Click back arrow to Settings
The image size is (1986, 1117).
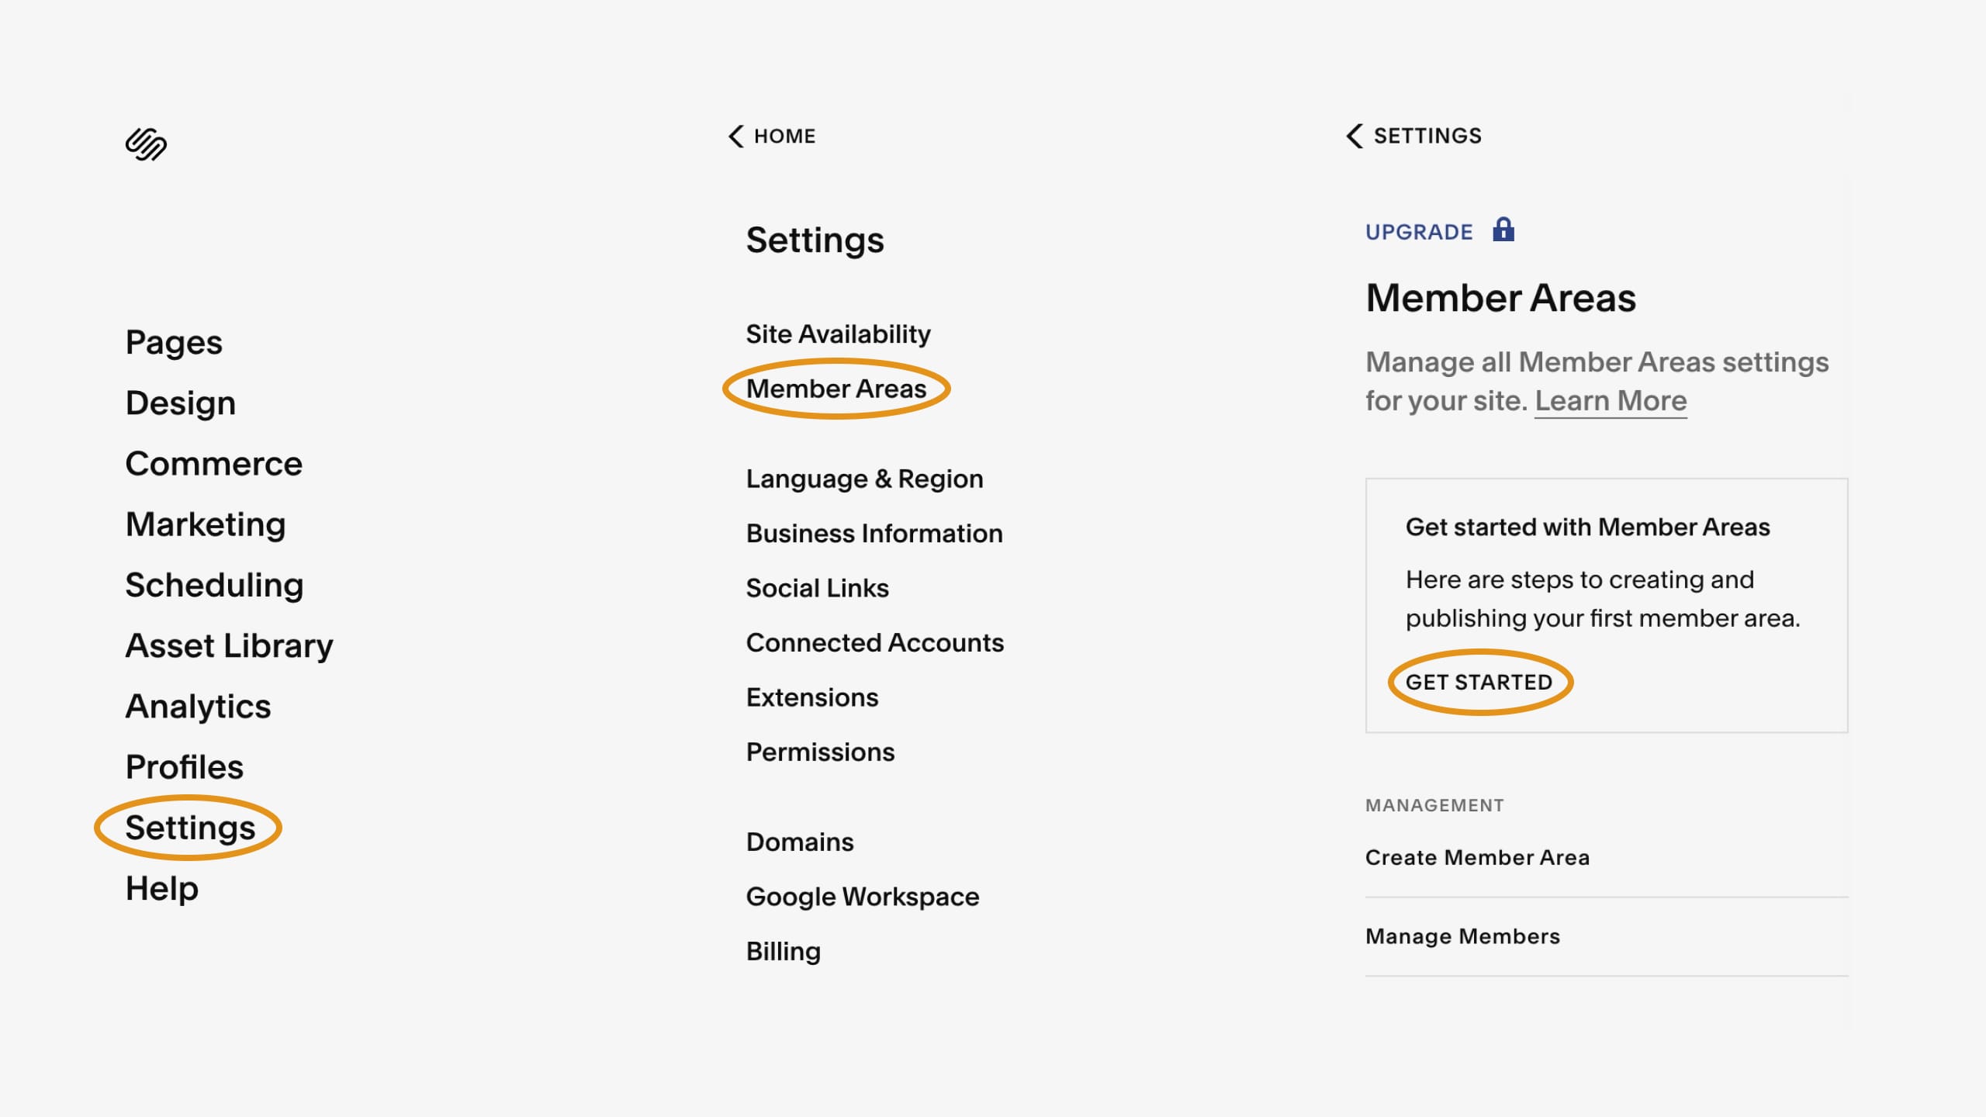click(1353, 135)
